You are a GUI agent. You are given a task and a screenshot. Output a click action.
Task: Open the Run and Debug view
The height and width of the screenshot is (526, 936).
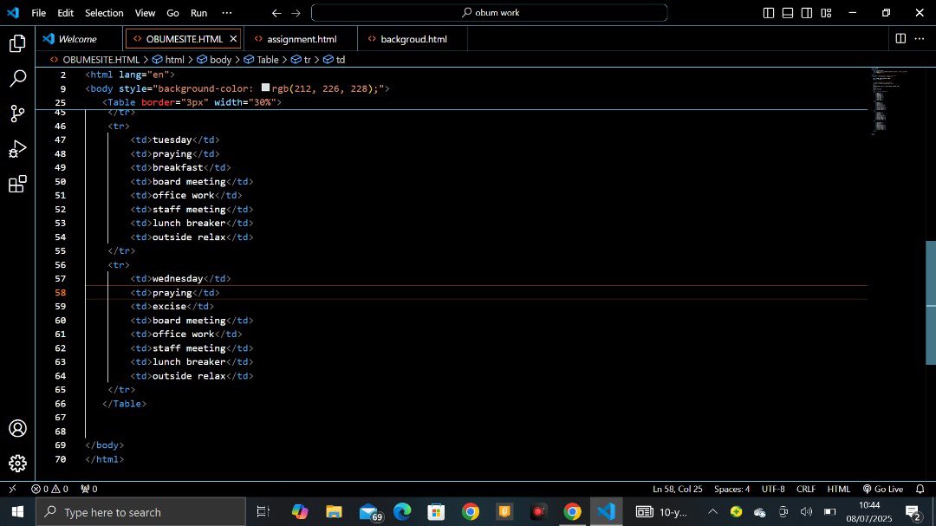click(17, 149)
